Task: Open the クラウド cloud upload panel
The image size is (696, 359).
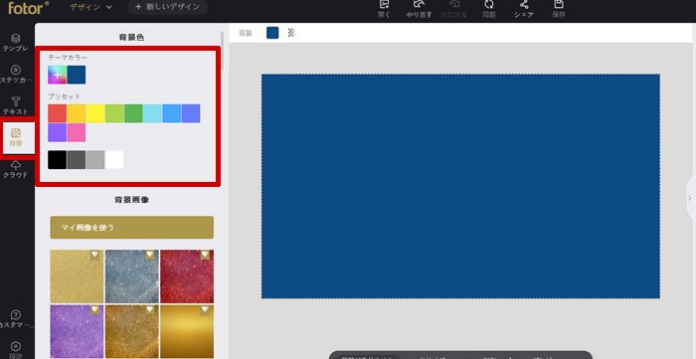Action: [16, 169]
